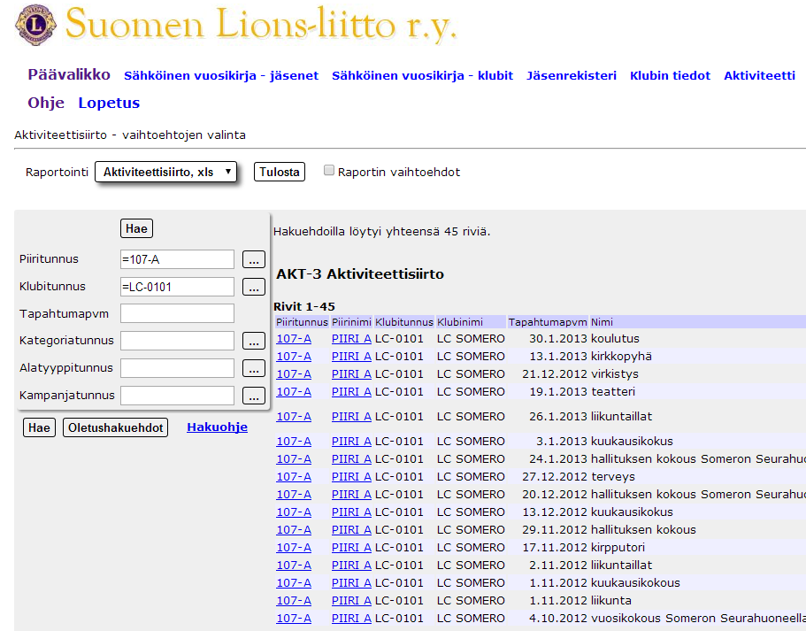The height and width of the screenshot is (631, 806).
Task: Open 107-A link in kuukausikokous row
Action: [294, 582]
